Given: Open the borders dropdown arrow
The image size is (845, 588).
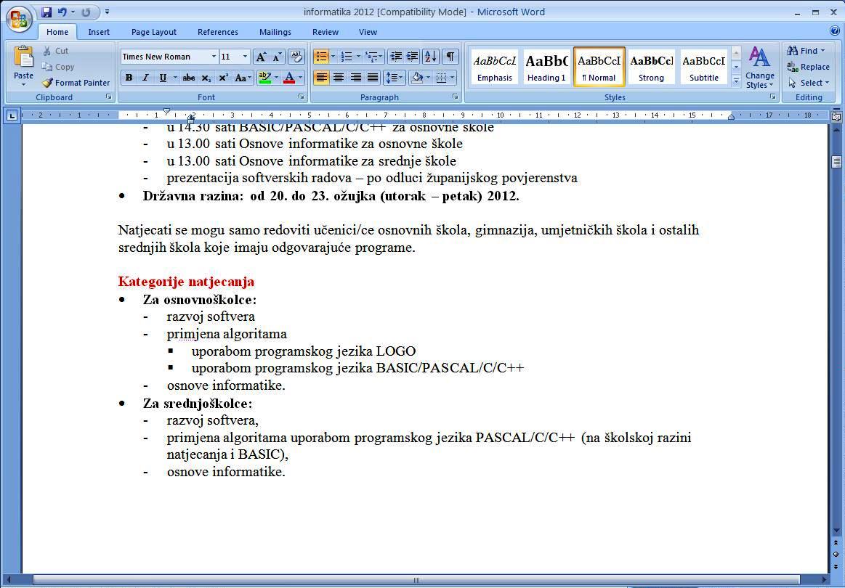Looking at the screenshot, I should pyautogui.click(x=453, y=78).
